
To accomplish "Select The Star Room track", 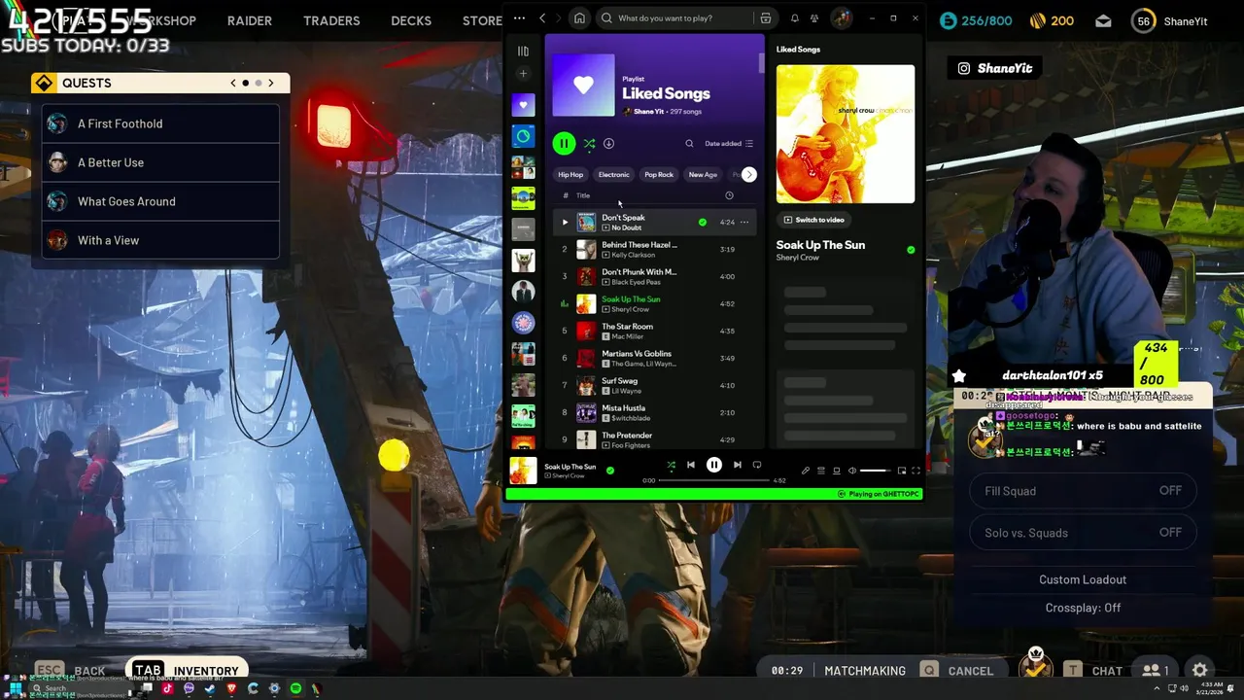I will (x=655, y=331).
